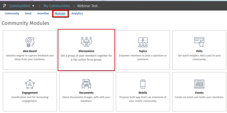Viewport: 227px width, 113px height.
Task: Open the Topics module title
Action: pyautogui.click(x=143, y=51)
